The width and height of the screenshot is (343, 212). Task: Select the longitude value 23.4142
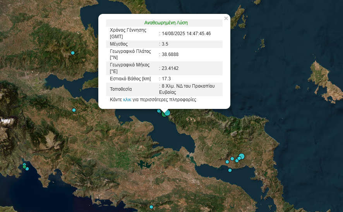pyautogui.click(x=170, y=68)
